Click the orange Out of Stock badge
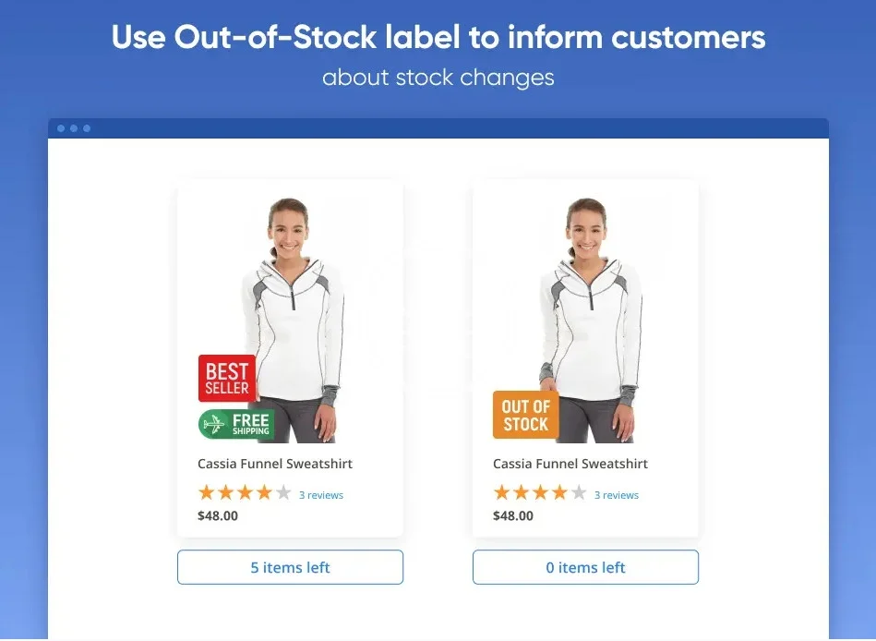The image size is (876, 641). click(525, 415)
